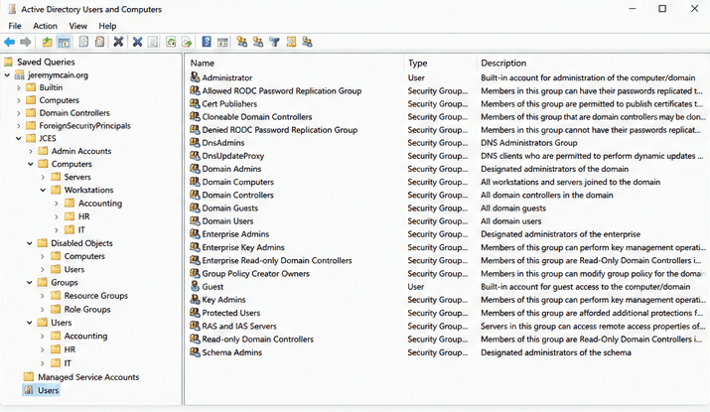Expand the ForeignSecurityPrincipals node
710x412 pixels.
click(19, 125)
